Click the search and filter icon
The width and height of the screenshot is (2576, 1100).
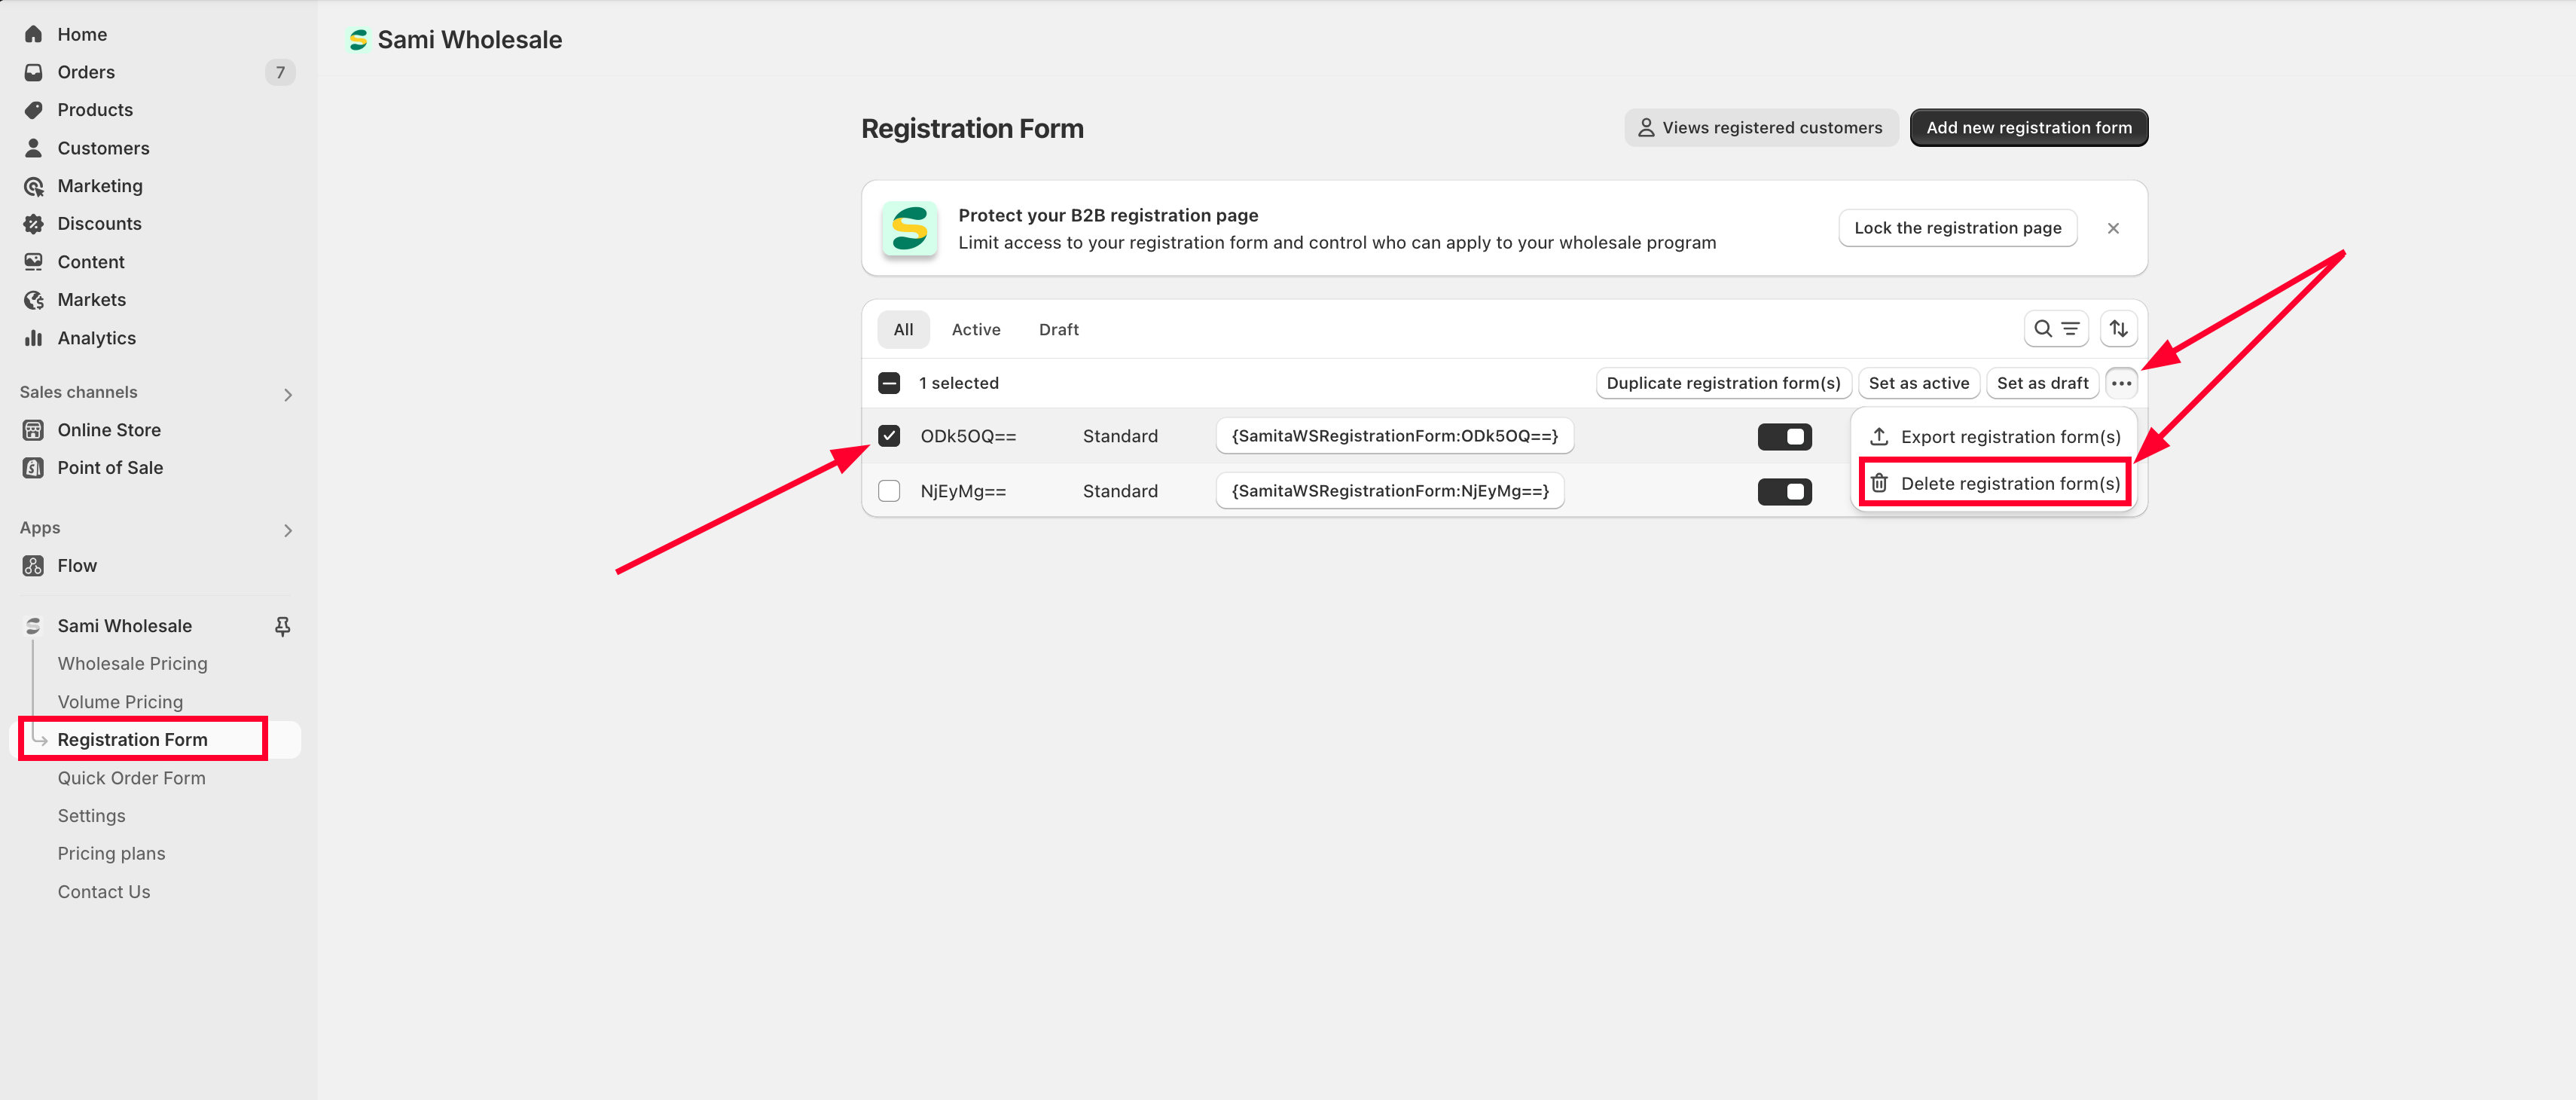point(2055,329)
